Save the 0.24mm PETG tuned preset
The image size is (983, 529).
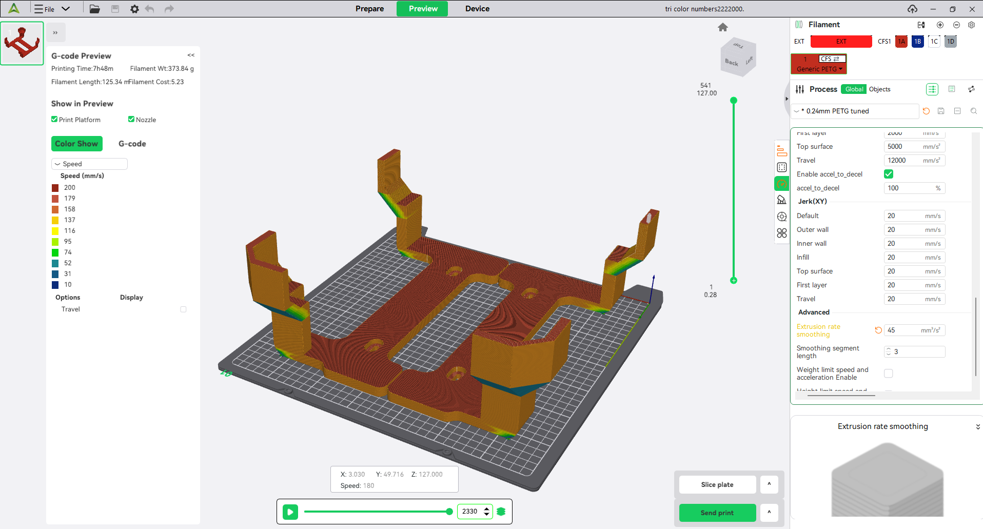[x=941, y=111]
